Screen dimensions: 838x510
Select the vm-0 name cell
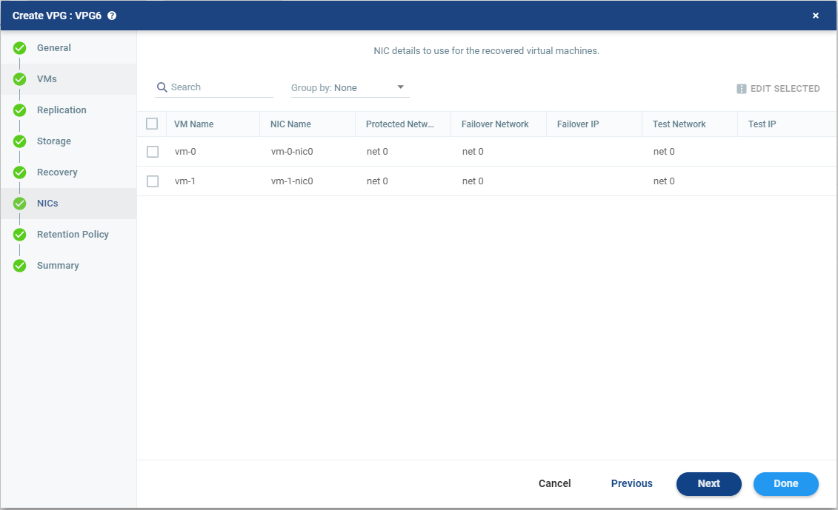click(185, 152)
